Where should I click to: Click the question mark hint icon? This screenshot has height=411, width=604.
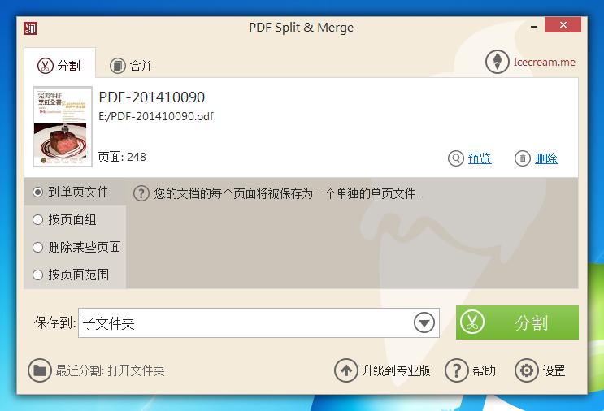141,193
